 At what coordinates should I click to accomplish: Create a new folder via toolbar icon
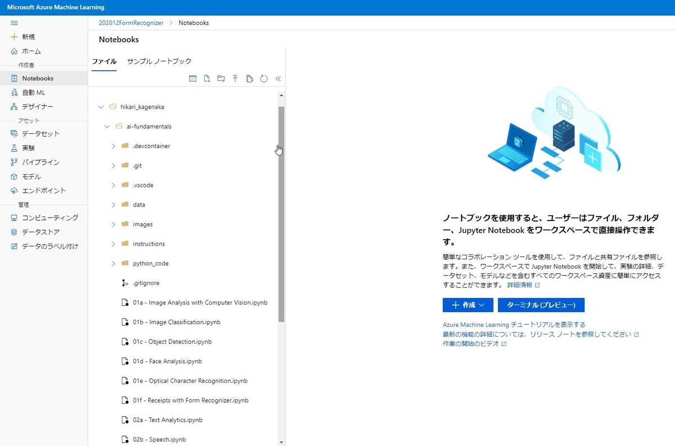[x=221, y=79]
